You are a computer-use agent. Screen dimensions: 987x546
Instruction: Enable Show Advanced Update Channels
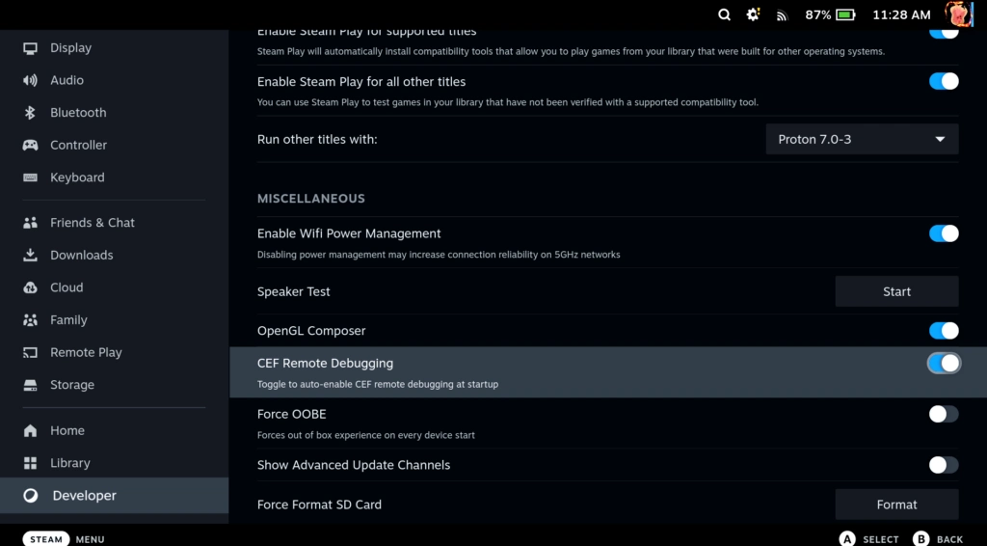[944, 465]
